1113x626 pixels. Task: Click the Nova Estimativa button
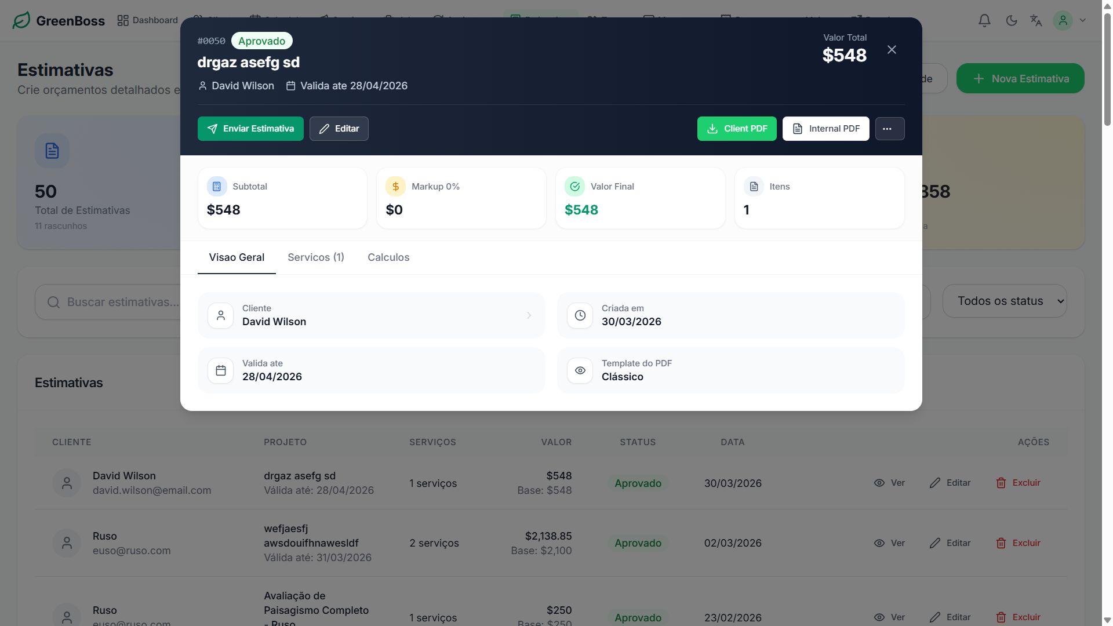coord(1020,78)
